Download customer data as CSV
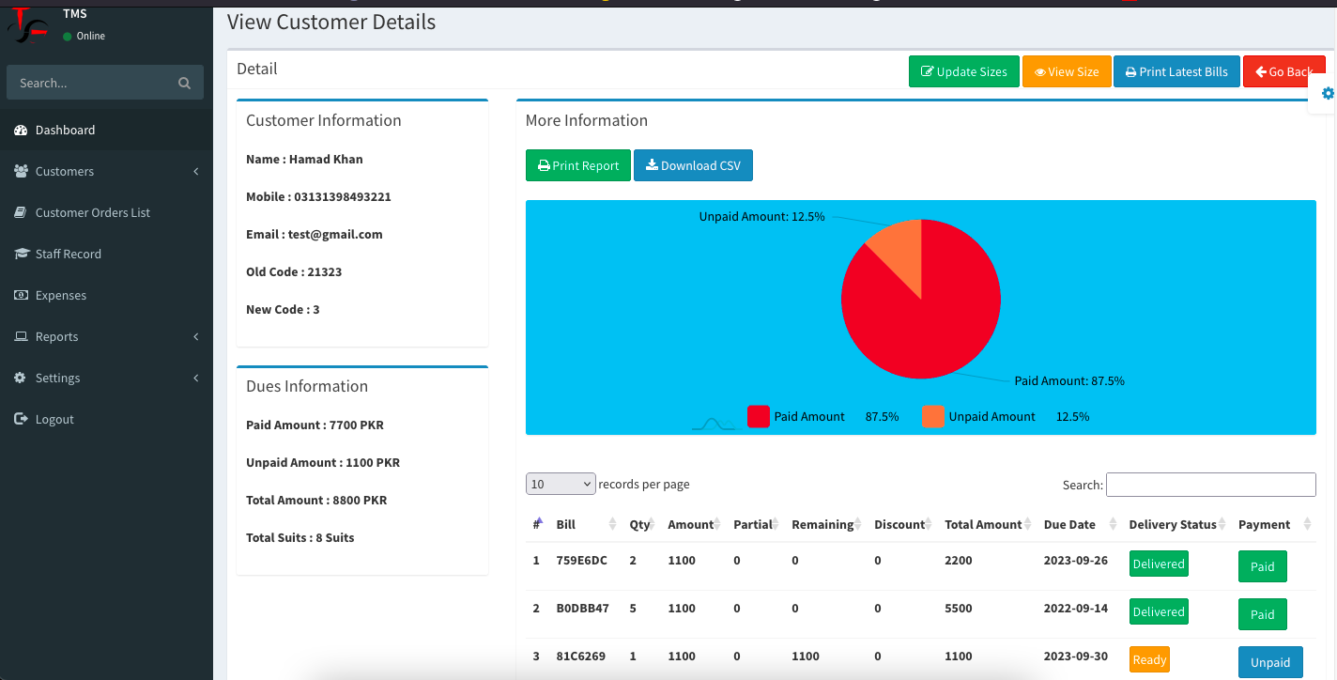The width and height of the screenshot is (1337, 680). coord(693,165)
